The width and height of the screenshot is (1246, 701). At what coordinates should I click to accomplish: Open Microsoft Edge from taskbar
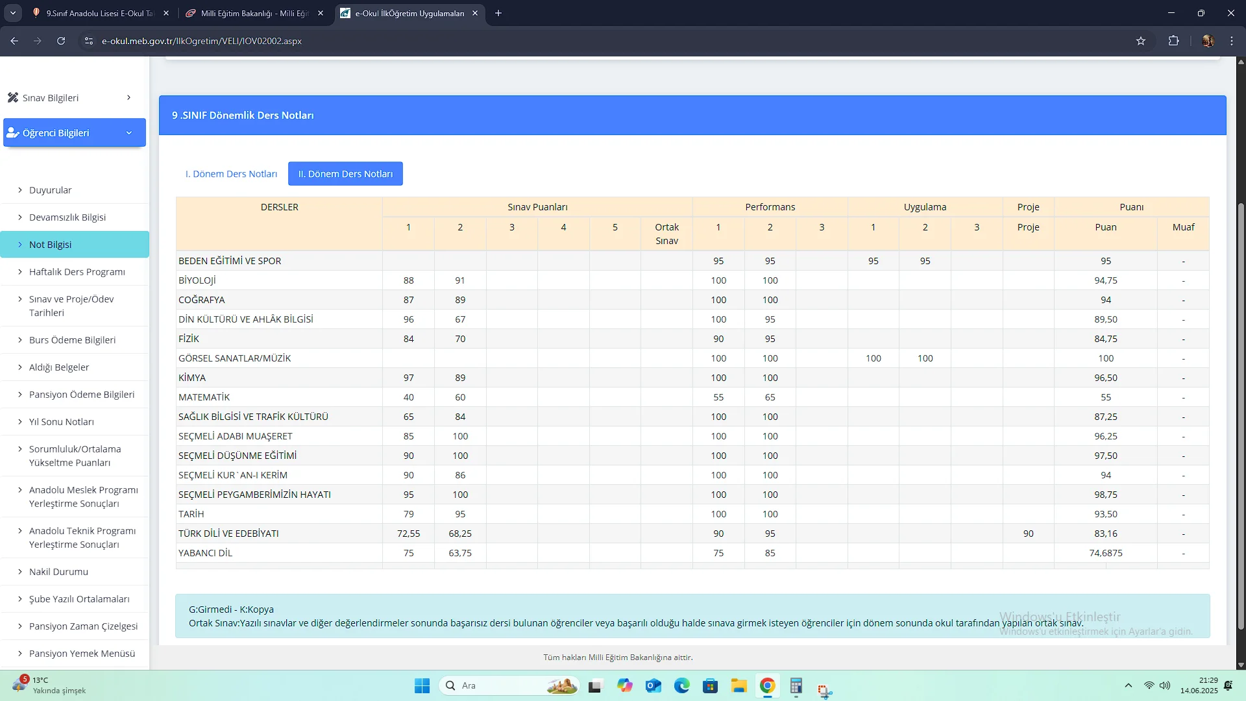pyautogui.click(x=681, y=686)
